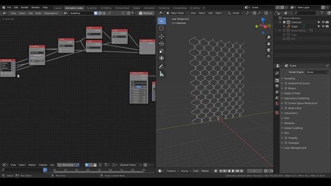
Task: Open the Object menu in 3D viewport
Action: click(x=219, y=13)
